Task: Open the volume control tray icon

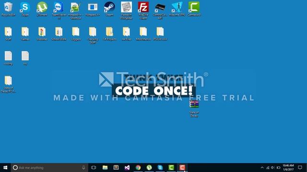Action: [x=273, y=168]
